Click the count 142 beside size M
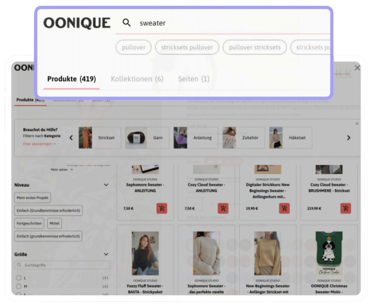Screen dimensions: 371x304 click(105, 286)
